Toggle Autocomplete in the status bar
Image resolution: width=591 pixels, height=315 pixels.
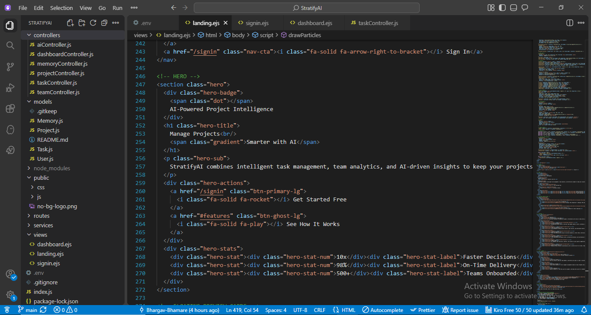coord(382,310)
